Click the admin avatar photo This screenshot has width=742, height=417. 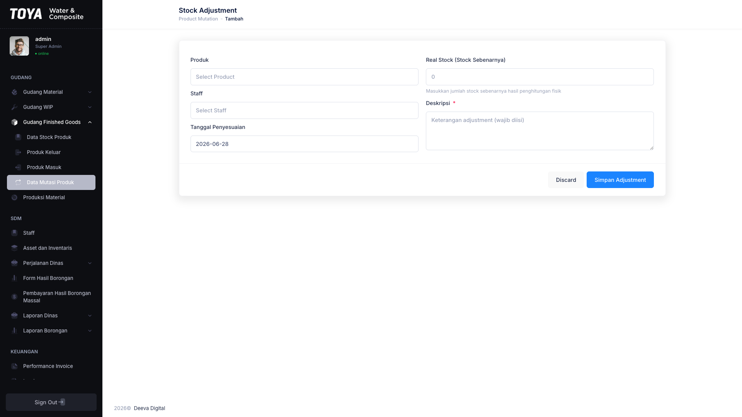coord(19,46)
